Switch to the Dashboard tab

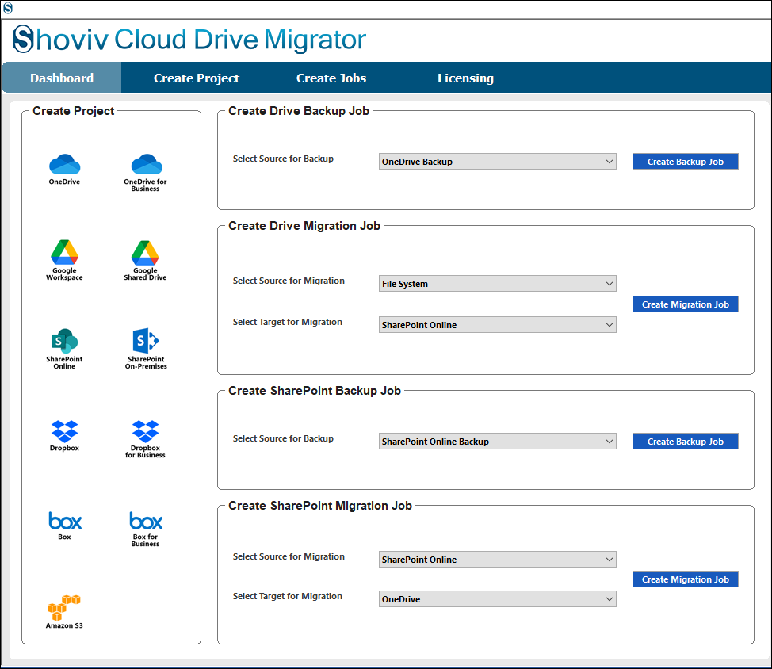point(62,78)
